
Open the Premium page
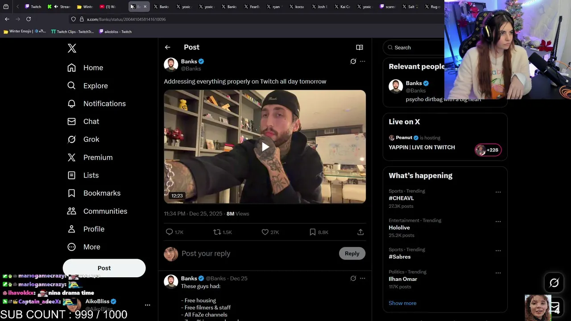(90, 157)
